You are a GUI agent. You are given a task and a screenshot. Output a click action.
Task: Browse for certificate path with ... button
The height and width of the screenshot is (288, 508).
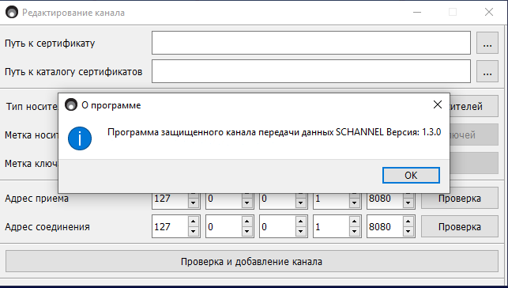487,43
